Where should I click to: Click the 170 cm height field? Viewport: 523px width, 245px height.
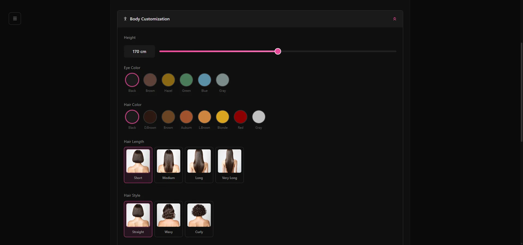pos(139,51)
